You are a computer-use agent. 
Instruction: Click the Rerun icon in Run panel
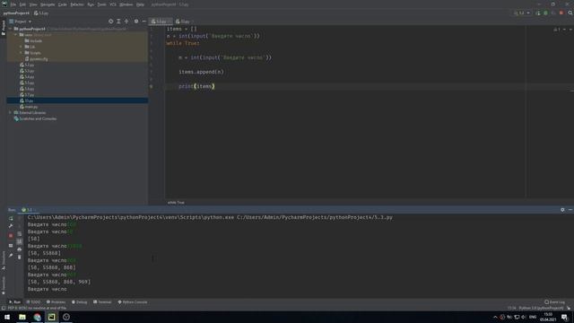click(11, 219)
